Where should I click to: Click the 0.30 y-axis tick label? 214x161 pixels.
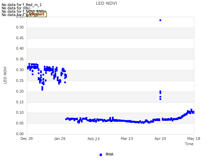(20, 70)
